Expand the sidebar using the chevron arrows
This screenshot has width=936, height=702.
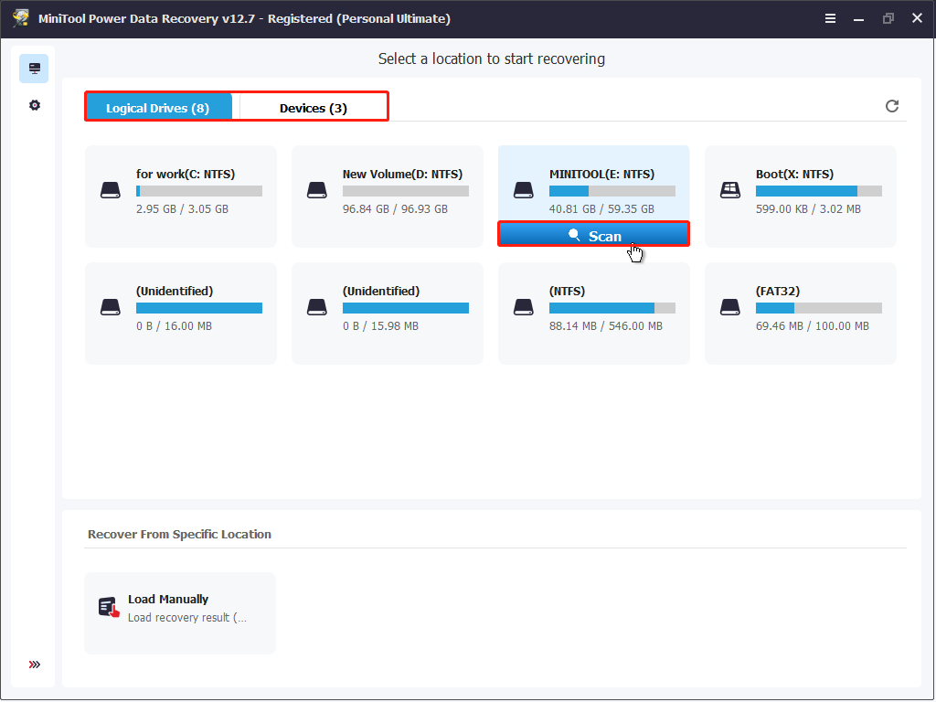[34, 665]
